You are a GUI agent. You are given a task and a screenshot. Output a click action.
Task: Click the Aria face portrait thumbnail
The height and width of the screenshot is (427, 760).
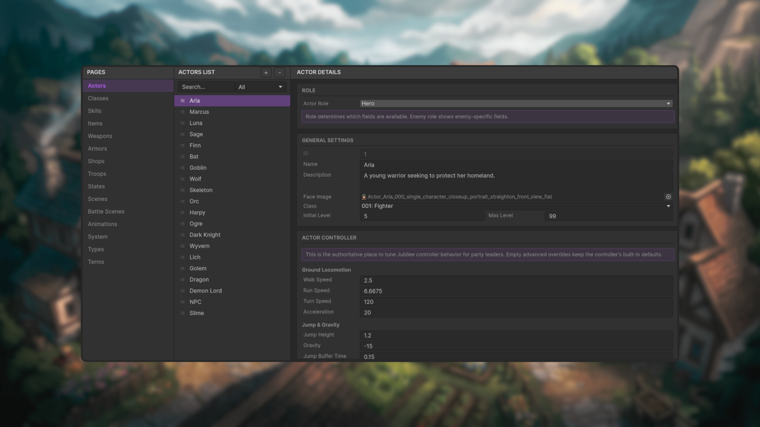pyautogui.click(x=364, y=197)
